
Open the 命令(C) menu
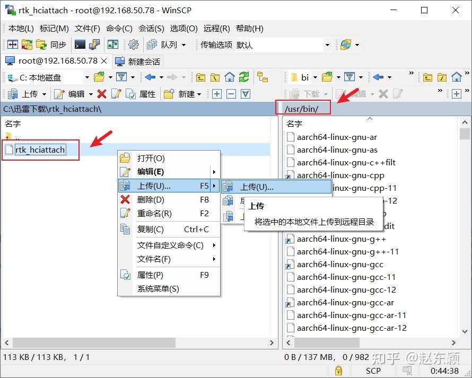[x=119, y=28]
